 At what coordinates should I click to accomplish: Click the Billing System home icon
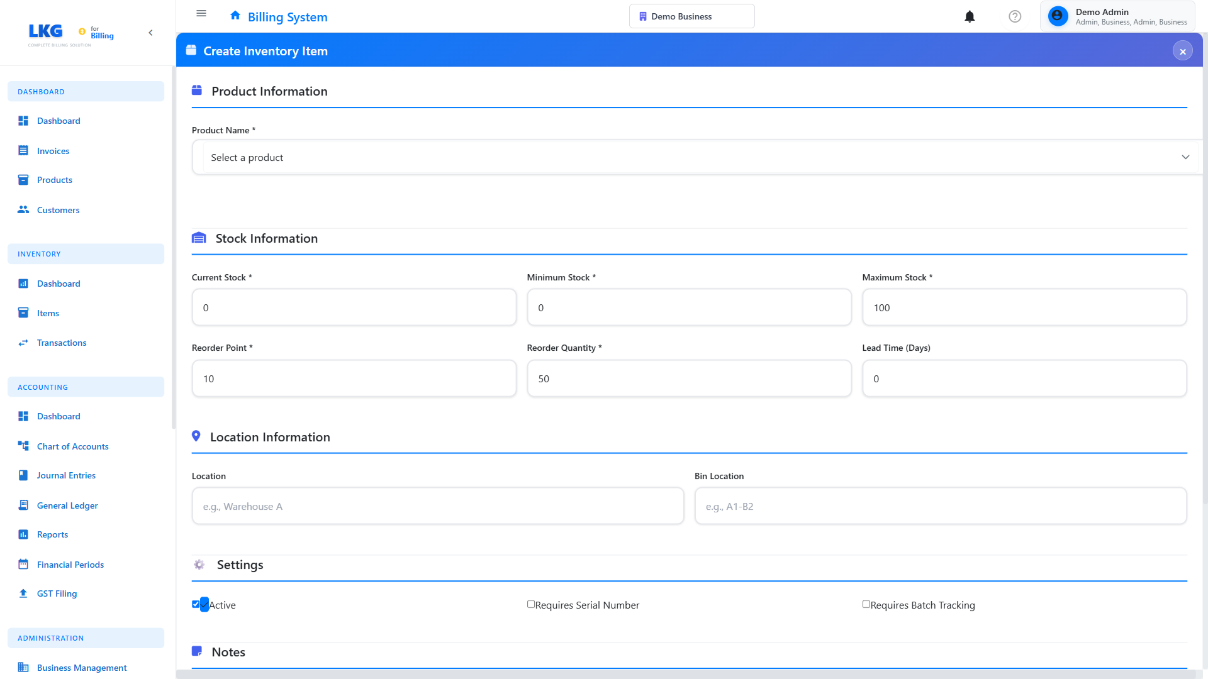[235, 15]
